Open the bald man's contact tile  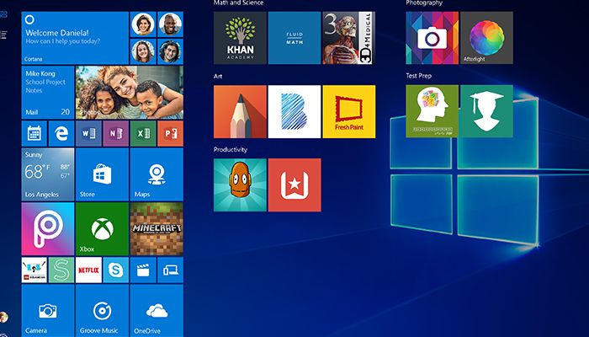(x=170, y=24)
